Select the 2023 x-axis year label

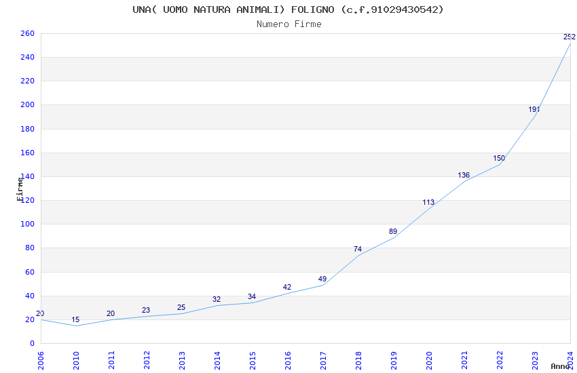[x=535, y=360]
